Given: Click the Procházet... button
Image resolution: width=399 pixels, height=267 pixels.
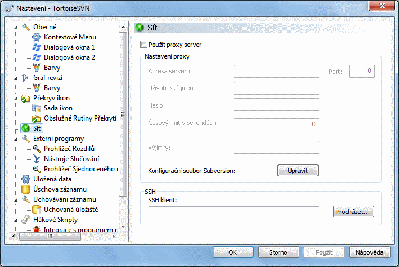Looking at the screenshot, I should pyautogui.click(x=353, y=212).
